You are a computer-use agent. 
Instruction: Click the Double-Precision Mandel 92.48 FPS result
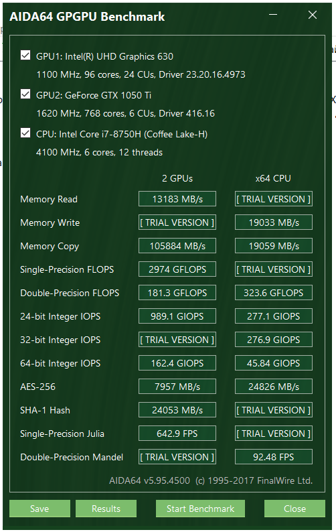pyautogui.click(x=274, y=457)
